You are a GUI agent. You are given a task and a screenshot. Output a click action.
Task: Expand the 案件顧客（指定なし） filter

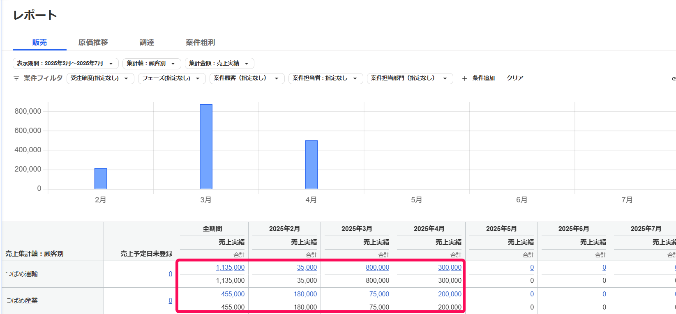click(247, 78)
